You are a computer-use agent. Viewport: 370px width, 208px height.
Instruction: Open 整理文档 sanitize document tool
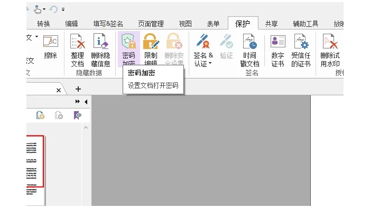(78, 51)
